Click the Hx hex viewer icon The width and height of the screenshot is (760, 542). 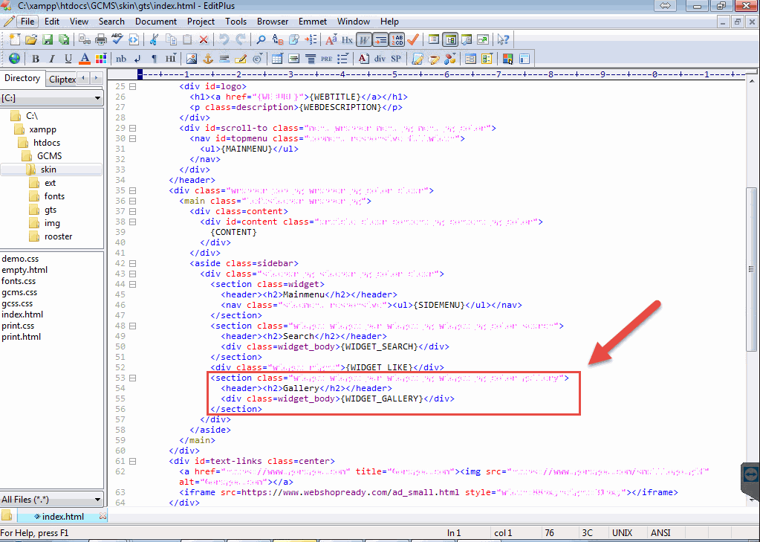[x=347, y=39]
